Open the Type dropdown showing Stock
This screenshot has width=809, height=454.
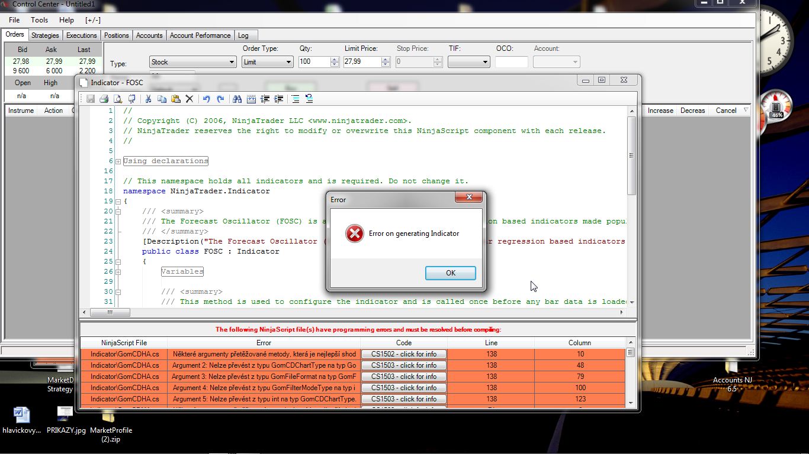coord(192,62)
